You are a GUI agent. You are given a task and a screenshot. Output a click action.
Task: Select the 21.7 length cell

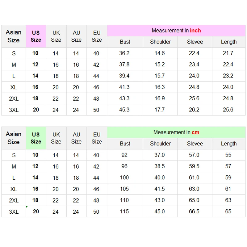pyautogui.click(x=228, y=53)
